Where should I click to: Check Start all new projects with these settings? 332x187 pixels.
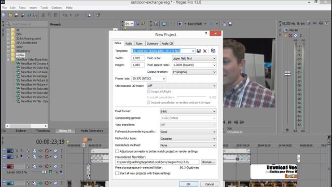pyautogui.click(x=117, y=173)
